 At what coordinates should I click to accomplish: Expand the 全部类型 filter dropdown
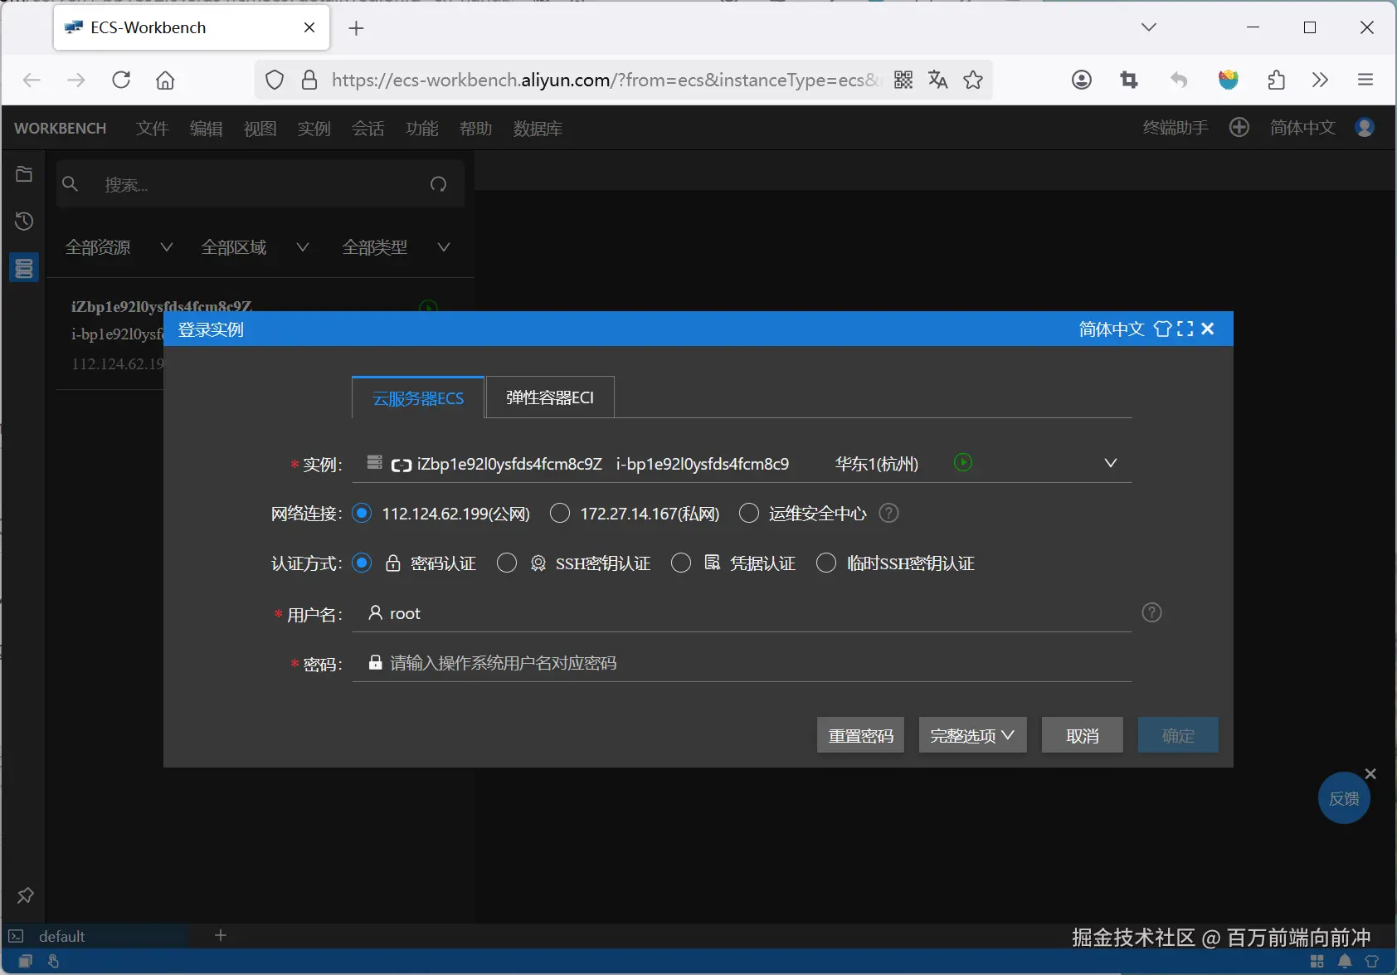(x=397, y=246)
